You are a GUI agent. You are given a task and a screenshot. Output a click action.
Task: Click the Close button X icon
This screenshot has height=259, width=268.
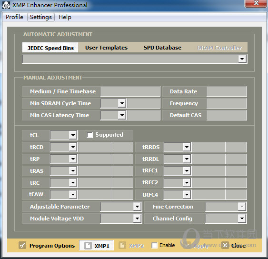click(225, 245)
